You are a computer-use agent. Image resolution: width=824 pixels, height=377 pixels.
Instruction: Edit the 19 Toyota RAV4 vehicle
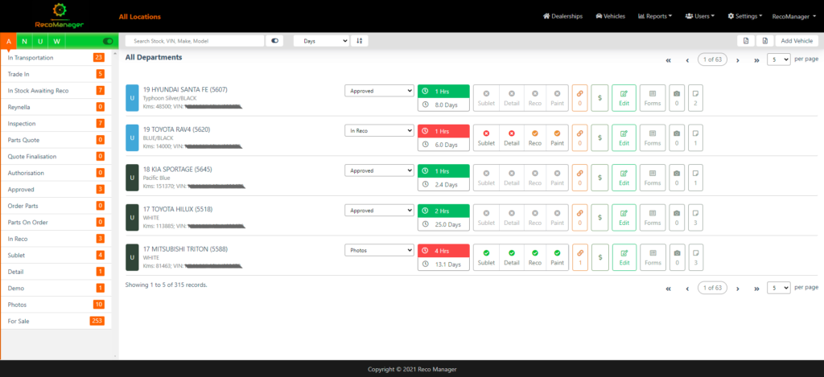click(624, 138)
